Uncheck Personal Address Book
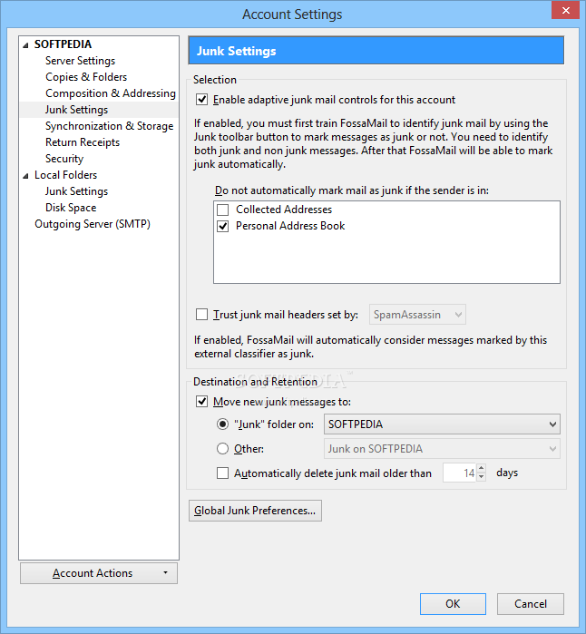This screenshot has width=586, height=634. (x=223, y=226)
